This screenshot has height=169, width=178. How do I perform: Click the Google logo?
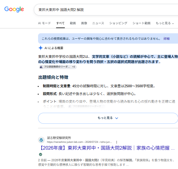pos(14,9)
